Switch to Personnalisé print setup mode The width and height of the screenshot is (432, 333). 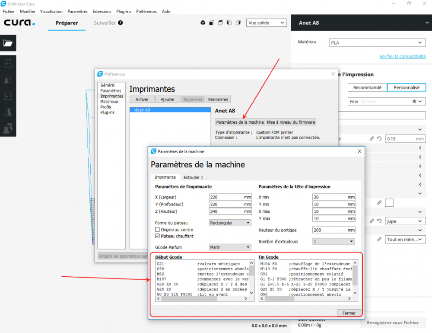(407, 87)
